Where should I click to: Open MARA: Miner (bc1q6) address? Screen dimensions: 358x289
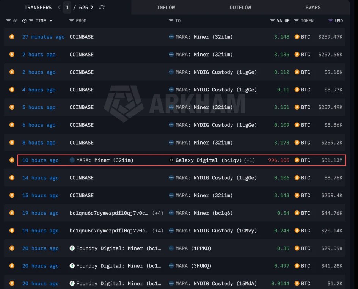(x=204, y=213)
